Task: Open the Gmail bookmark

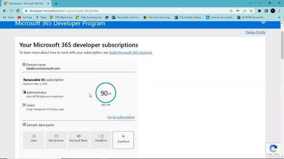Action: (8, 17)
